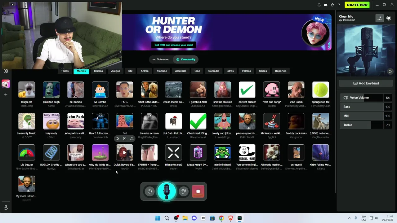Open the Clean Mic equalizer sliders icon

[380, 18]
